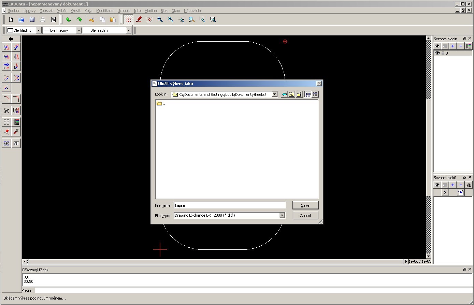Toggle the grid display toolbar icon
474x305 pixels.
[x=128, y=20]
